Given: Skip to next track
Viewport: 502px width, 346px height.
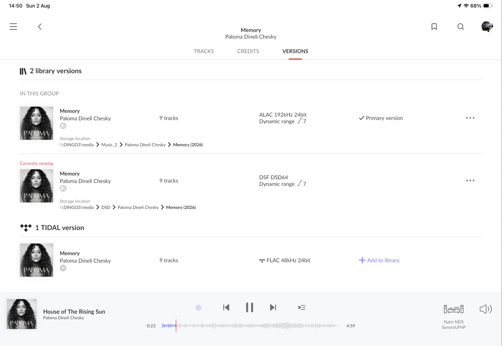Looking at the screenshot, I should (273, 308).
